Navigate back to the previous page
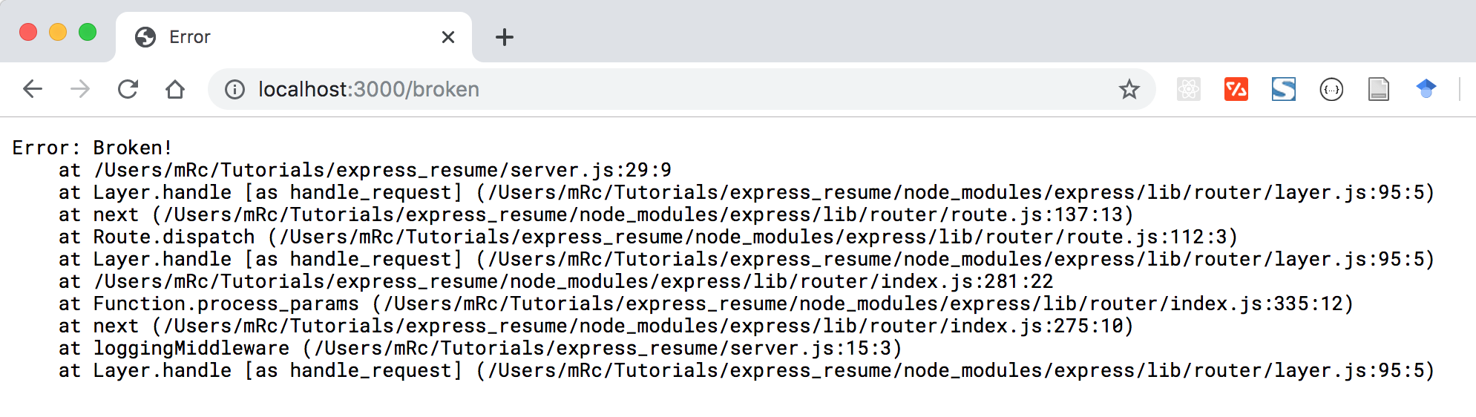The width and height of the screenshot is (1476, 417). (x=33, y=90)
